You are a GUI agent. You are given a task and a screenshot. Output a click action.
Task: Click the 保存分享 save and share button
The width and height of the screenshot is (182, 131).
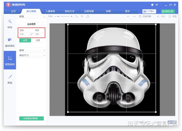coord(168,11)
